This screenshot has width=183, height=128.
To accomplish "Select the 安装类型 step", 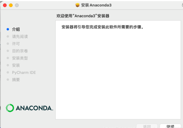I will tap(20, 58).
